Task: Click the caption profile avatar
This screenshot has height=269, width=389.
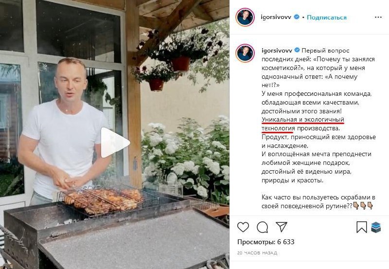Action: [x=245, y=53]
